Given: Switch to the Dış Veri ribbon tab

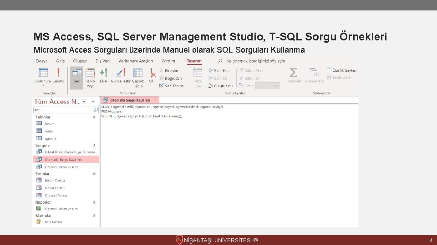Looking at the screenshot, I should click(x=102, y=61).
